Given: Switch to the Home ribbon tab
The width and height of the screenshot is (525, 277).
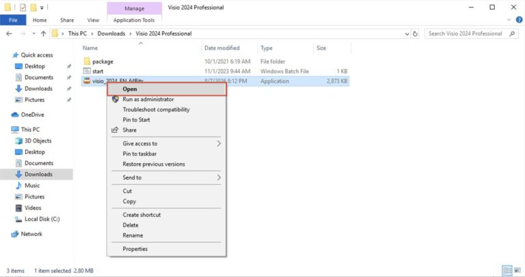Looking at the screenshot, I should pos(40,20).
